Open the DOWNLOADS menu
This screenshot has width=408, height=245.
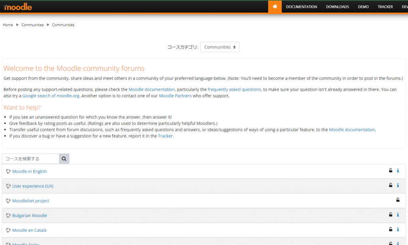click(x=337, y=7)
